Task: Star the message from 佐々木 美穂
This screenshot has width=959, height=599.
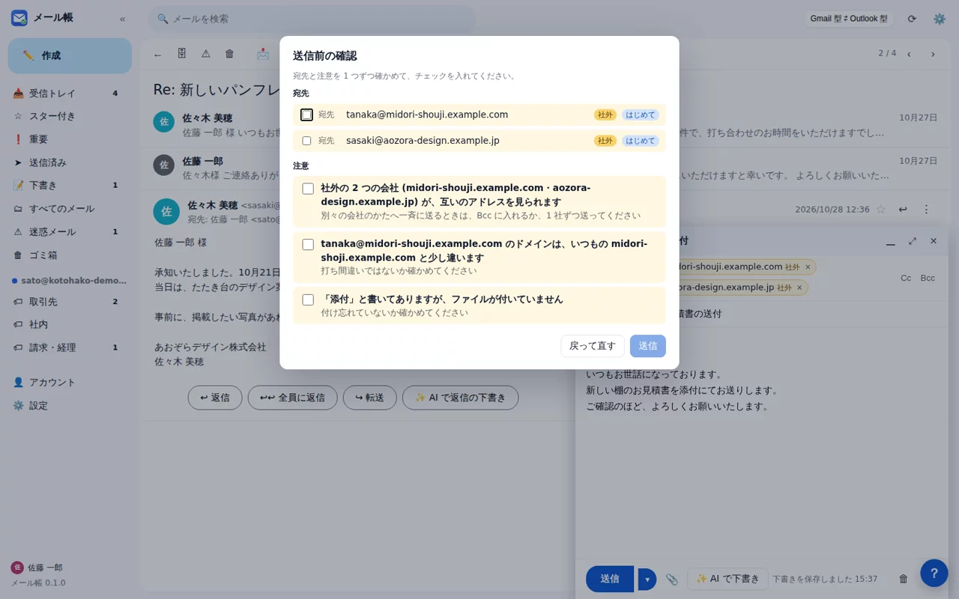Action: click(x=881, y=210)
